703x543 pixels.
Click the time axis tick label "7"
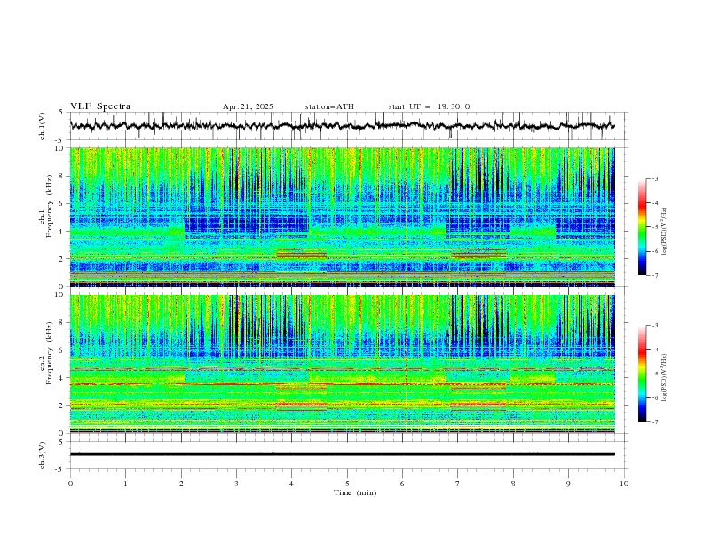pos(458,484)
